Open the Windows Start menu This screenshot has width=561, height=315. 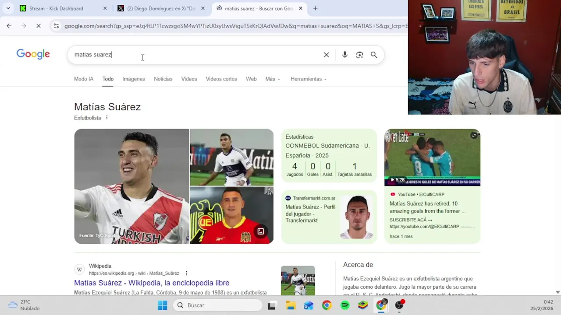click(162, 305)
